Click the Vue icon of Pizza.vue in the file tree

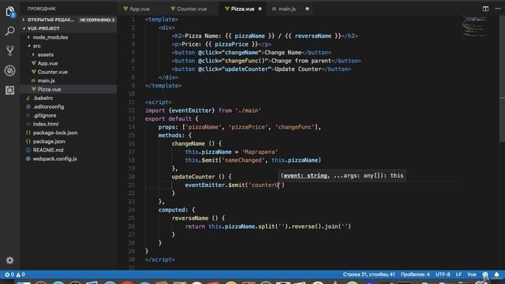click(33, 89)
